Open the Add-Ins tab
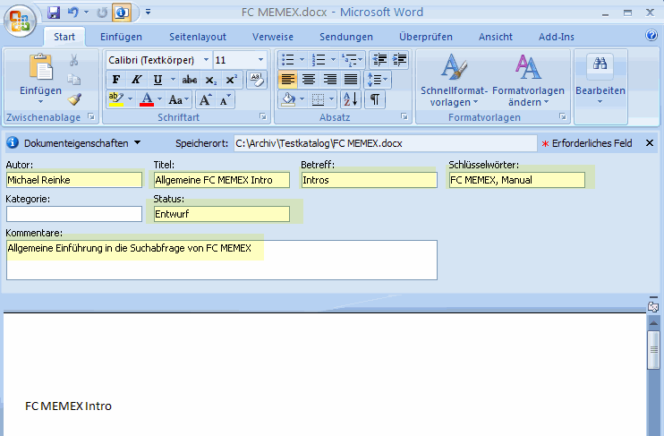This screenshot has height=436, width=664. coord(557,37)
